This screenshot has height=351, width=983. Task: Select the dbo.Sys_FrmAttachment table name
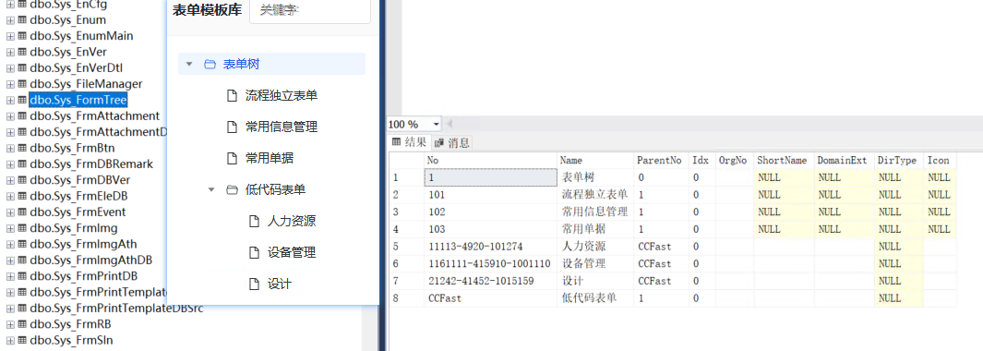95,116
